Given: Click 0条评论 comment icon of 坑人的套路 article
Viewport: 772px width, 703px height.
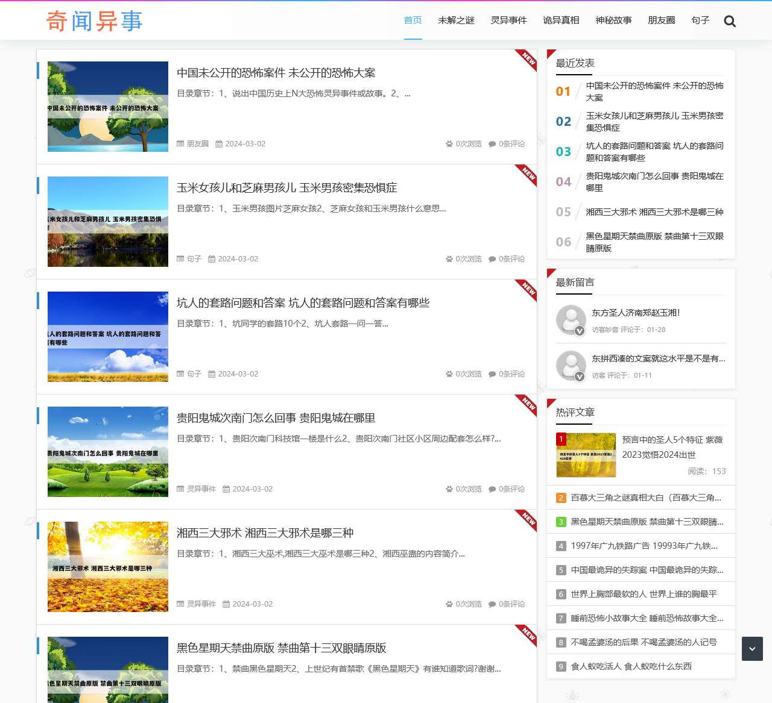Looking at the screenshot, I should (492, 374).
